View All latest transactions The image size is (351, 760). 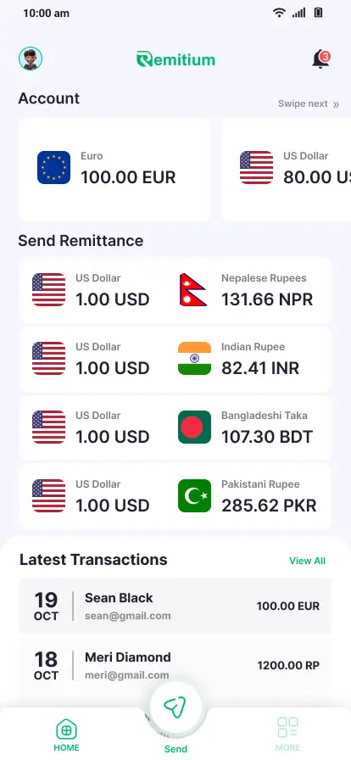[x=308, y=561]
